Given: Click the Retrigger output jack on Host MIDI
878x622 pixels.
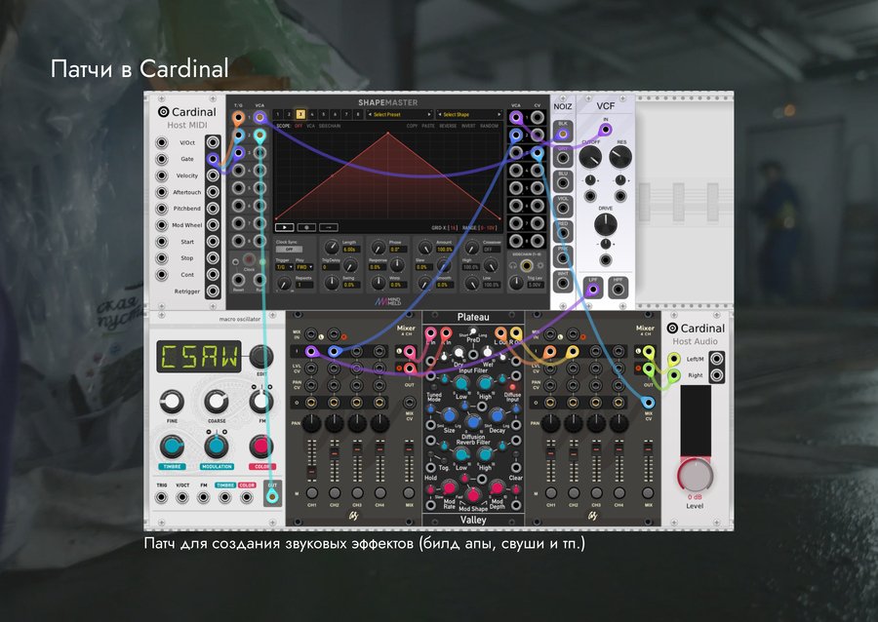Looking at the screenshot, I should coord(213,291).
